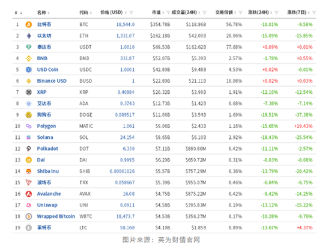
Task: Click the LTC 7-day change +4.37%
Action: [305, 228]
